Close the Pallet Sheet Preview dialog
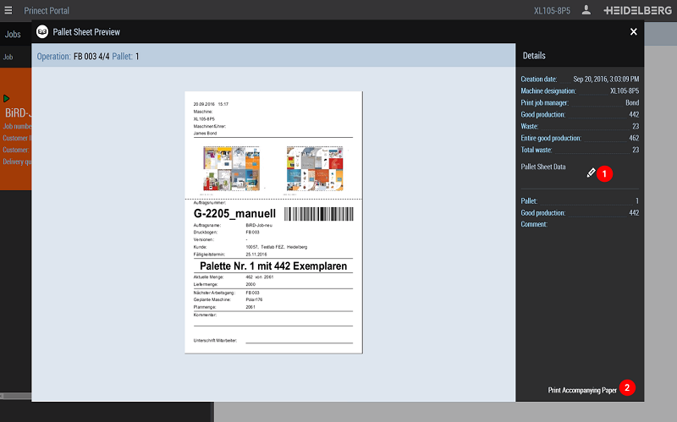 (633, 32)
